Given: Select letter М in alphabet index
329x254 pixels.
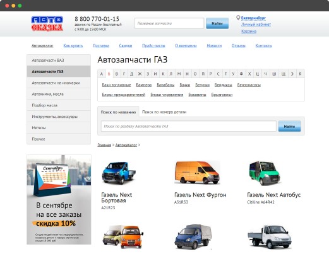Looking at the screenshot, I should click(x=179, y=74).
